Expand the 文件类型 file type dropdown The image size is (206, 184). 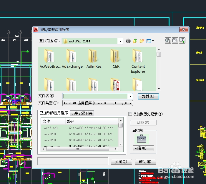130,103
